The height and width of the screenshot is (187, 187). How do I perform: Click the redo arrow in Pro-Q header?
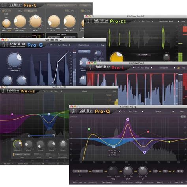click(124, 112)
